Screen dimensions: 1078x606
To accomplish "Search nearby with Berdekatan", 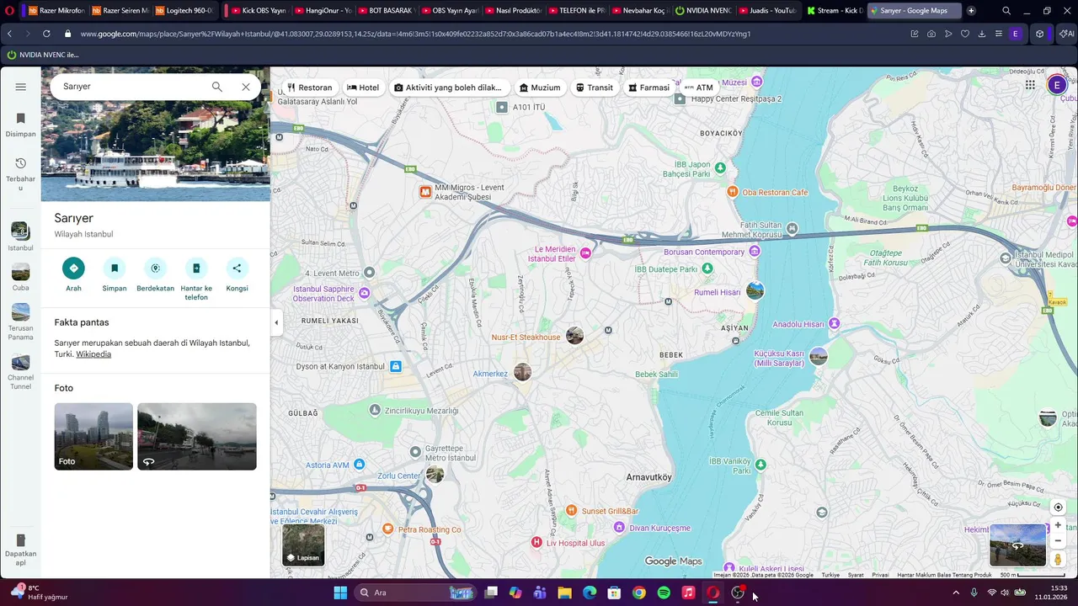I will coord(155,268).
